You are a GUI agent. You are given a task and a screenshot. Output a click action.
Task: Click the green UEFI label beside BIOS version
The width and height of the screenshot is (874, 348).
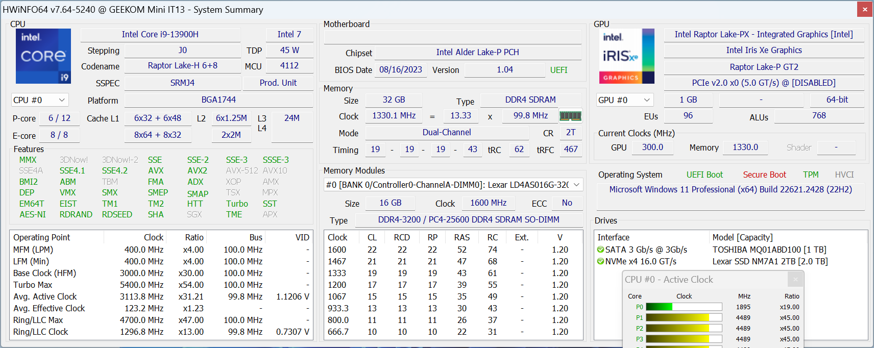[x=559, y=70]
